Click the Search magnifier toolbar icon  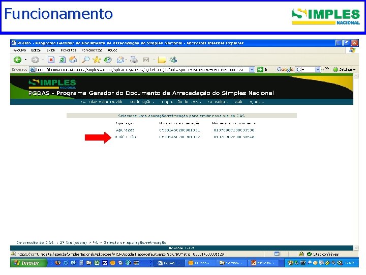[x=85, y=60]
